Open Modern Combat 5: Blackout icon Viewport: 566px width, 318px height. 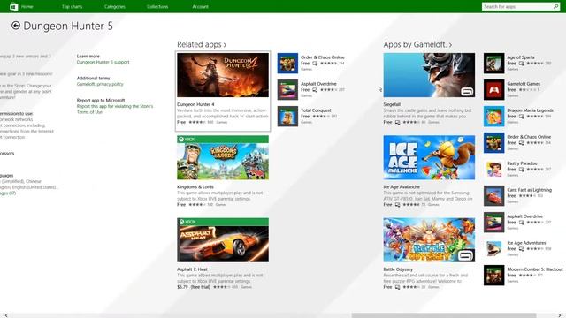(x=493, y=275)
